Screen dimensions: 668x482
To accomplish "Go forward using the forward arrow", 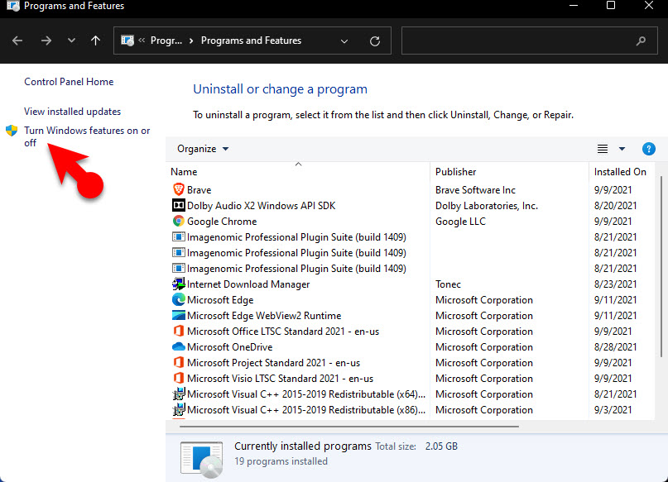I will click(x=46, y=41).
